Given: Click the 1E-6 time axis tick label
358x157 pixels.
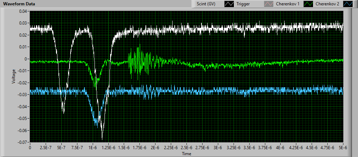Looking at the screenshot, I should coord(93,147).
